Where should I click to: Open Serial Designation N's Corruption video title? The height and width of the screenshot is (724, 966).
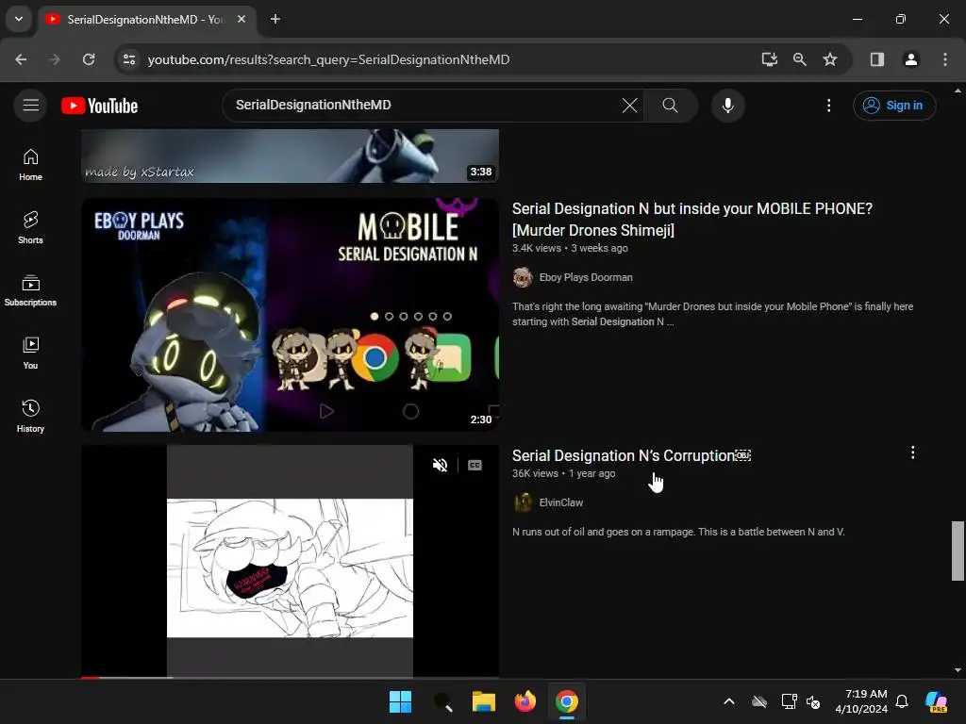pyautogui.click(x=631, y=455)
